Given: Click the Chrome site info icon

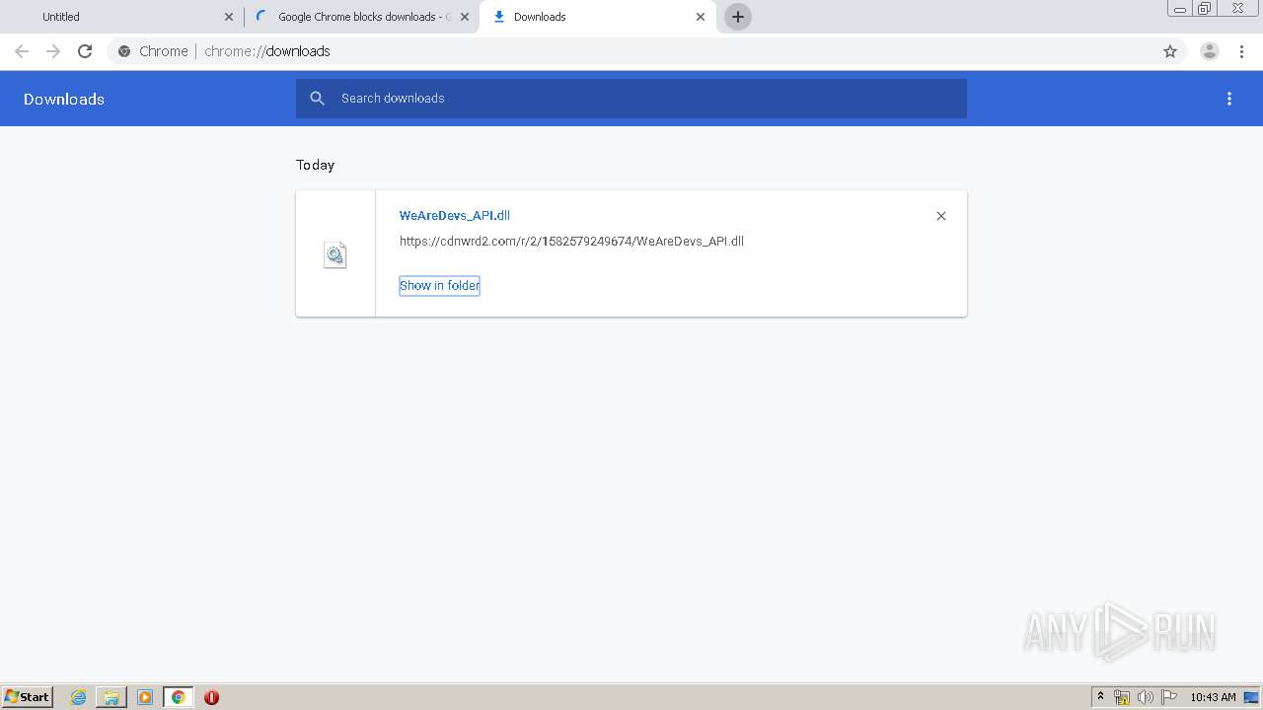Looking at the screenshot, I should point(124,51).
